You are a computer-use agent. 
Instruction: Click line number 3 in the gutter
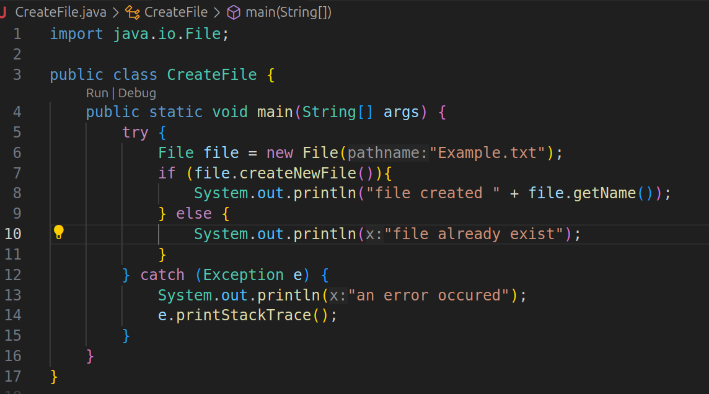tap(17, 75)
